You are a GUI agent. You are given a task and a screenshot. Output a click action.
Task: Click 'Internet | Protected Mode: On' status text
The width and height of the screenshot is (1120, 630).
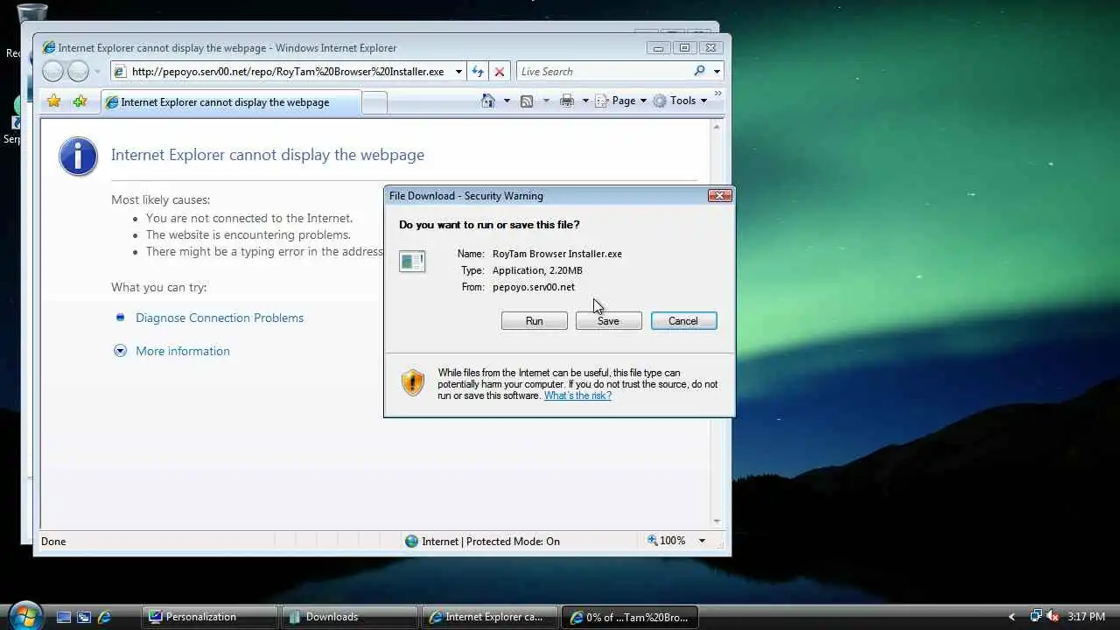(x=491, y=541)
